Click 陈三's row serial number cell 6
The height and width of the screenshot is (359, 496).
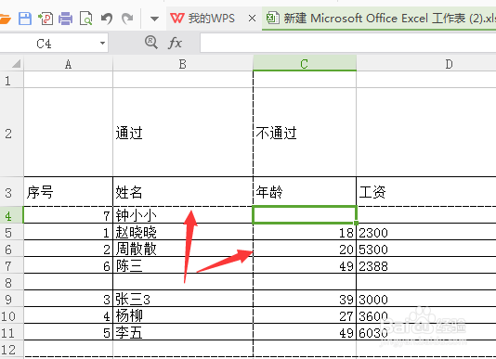(x=69, y=265)
